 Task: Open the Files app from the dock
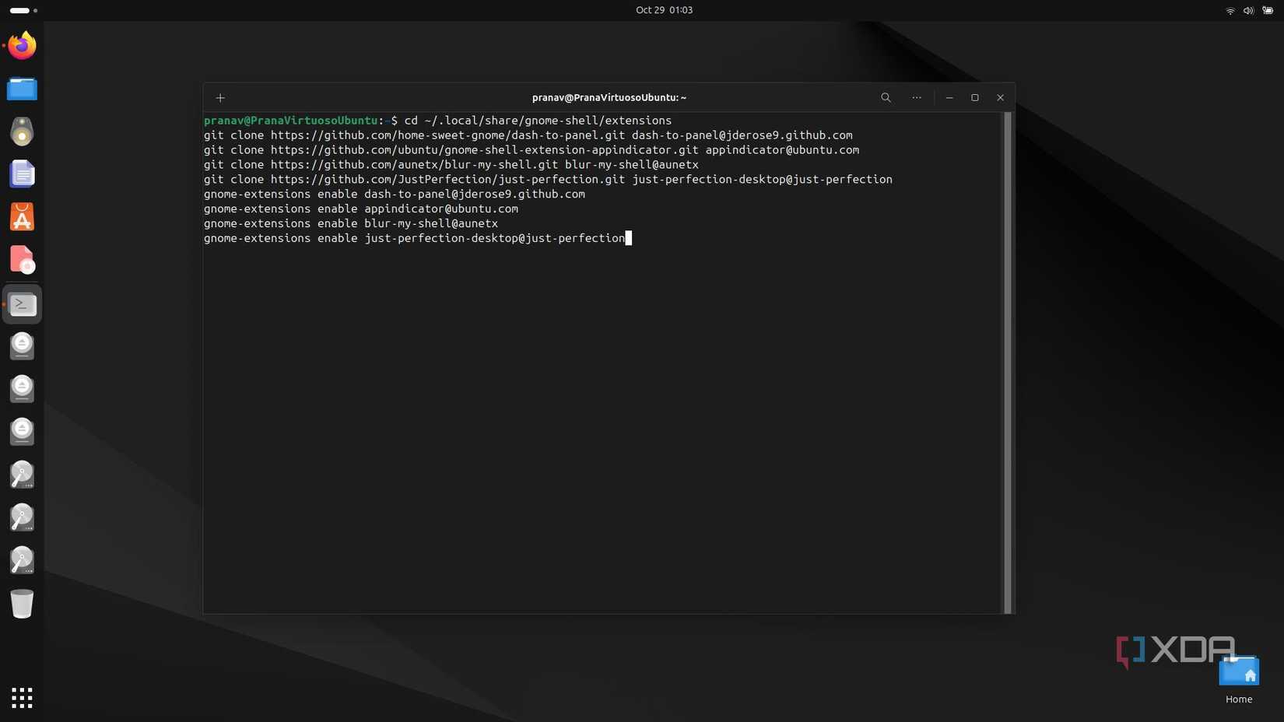(x=22, y=89)
